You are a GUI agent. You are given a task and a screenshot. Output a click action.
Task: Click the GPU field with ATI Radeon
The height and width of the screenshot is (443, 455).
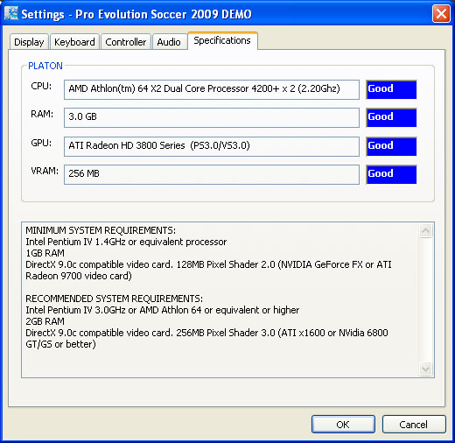pos(212,146)
